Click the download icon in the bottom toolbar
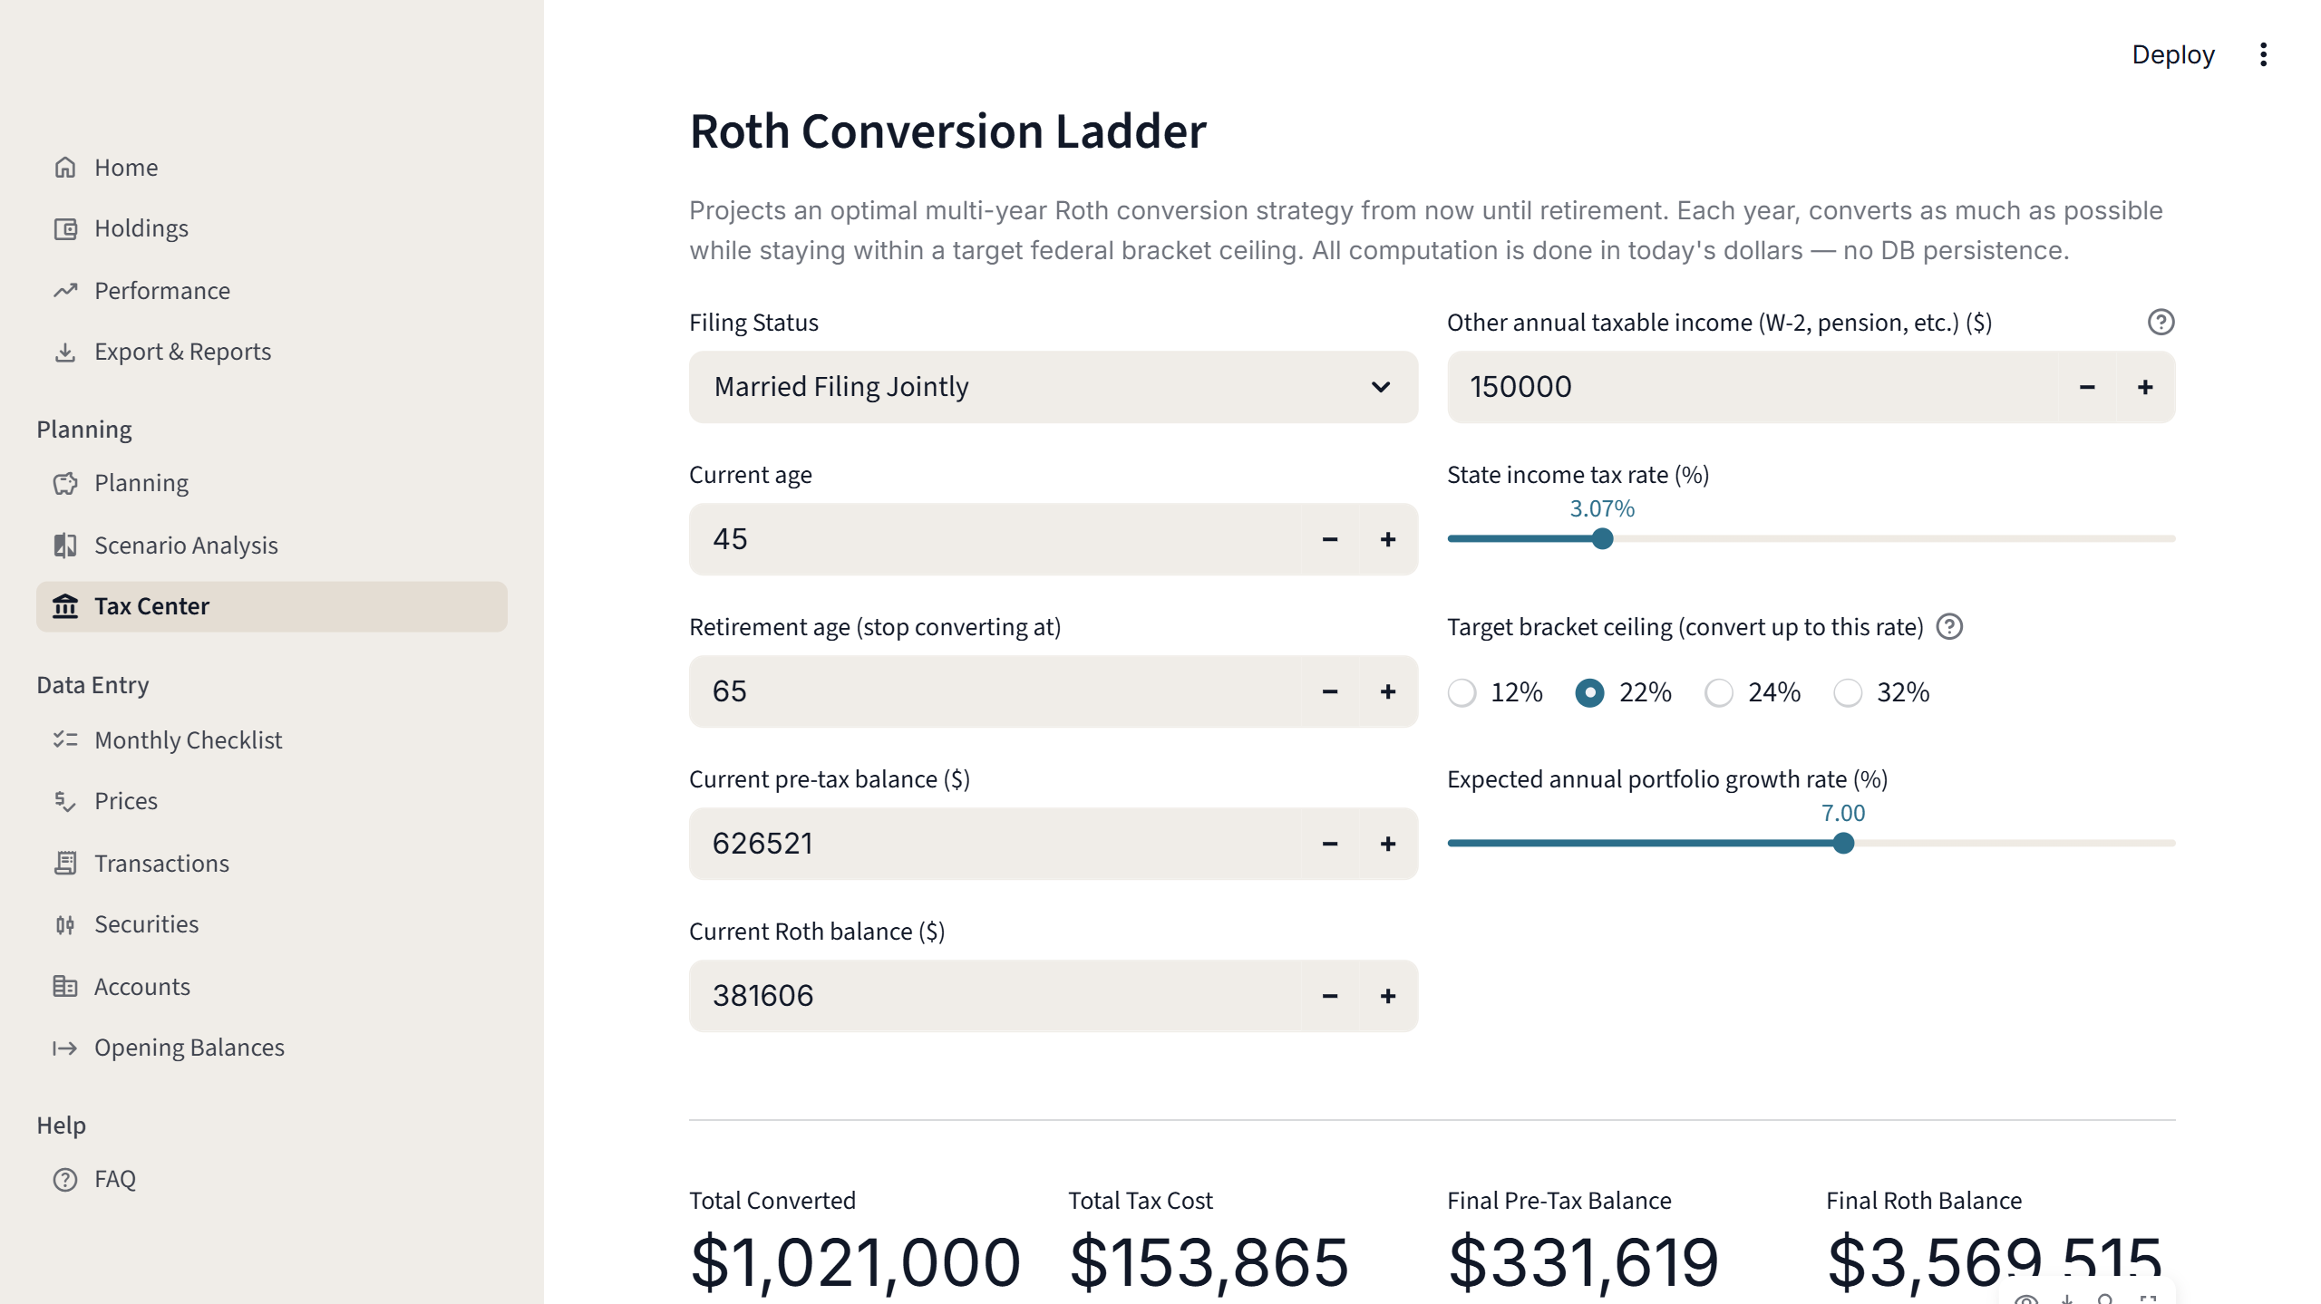The width and height of the screenshot is (2321, 1304). [x=2066, y=1299]
